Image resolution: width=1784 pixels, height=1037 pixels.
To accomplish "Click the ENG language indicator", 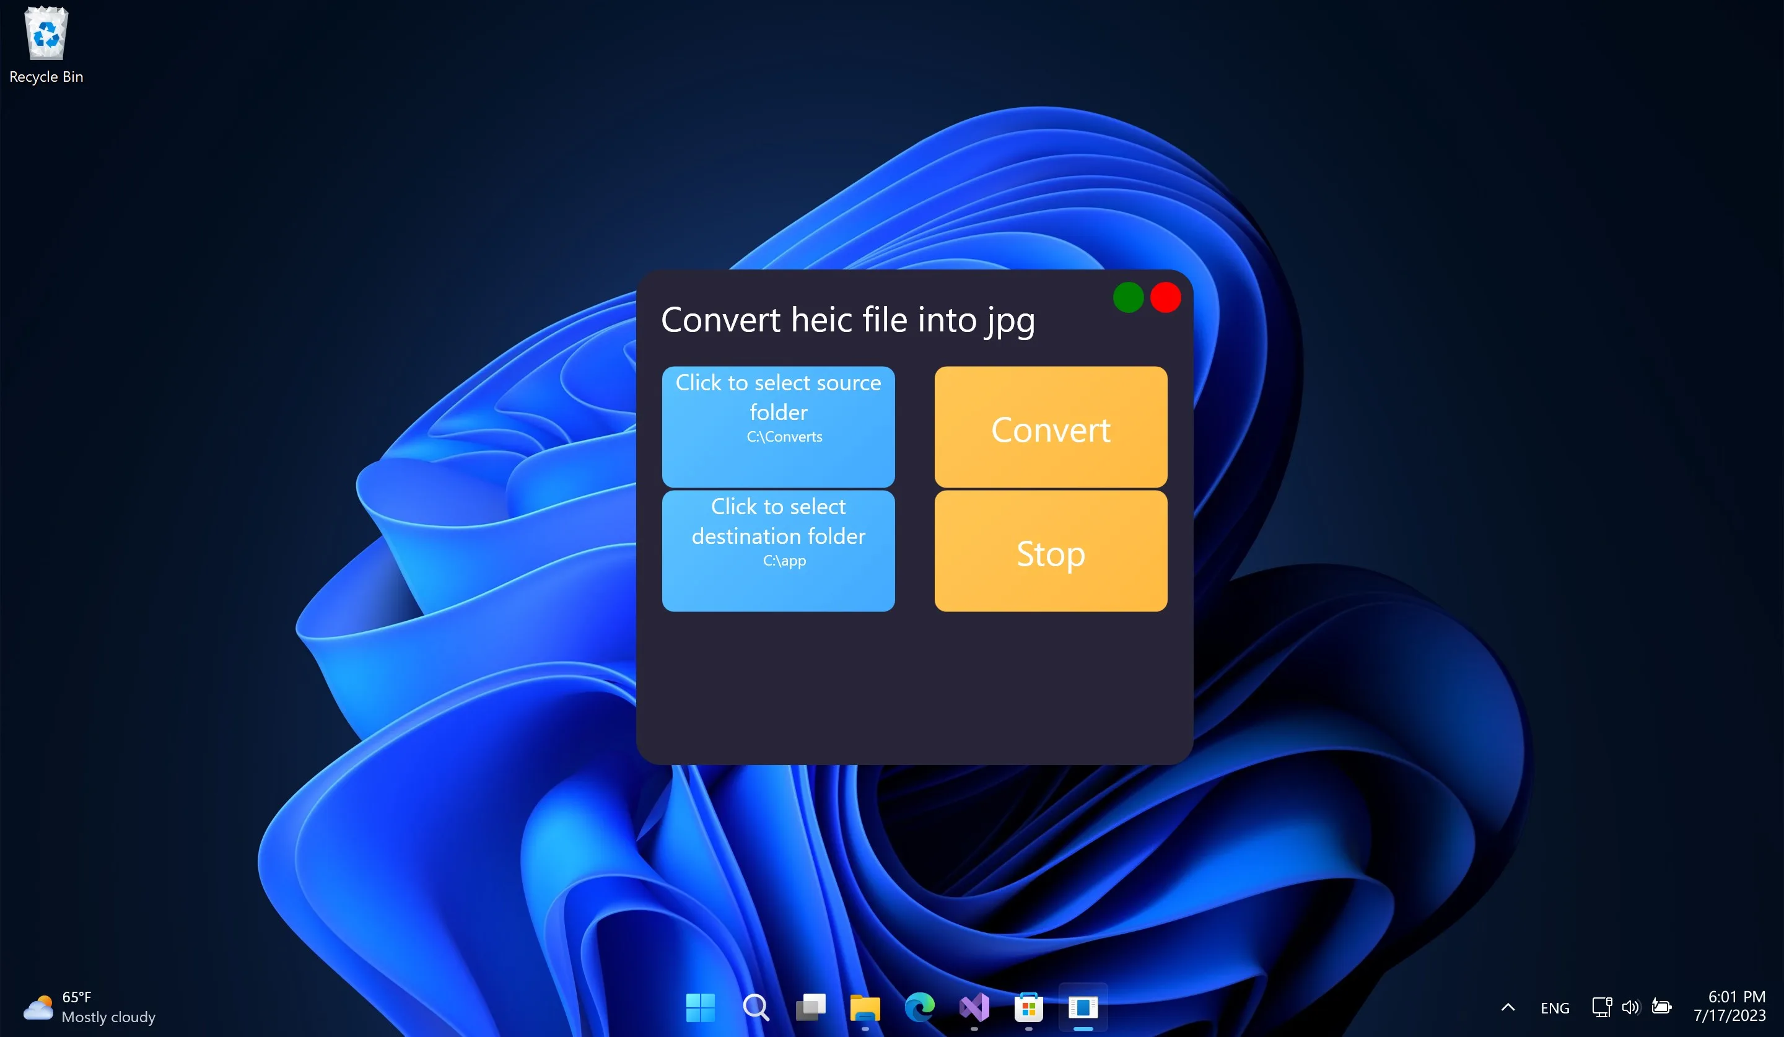I will coord(1555,1008).
